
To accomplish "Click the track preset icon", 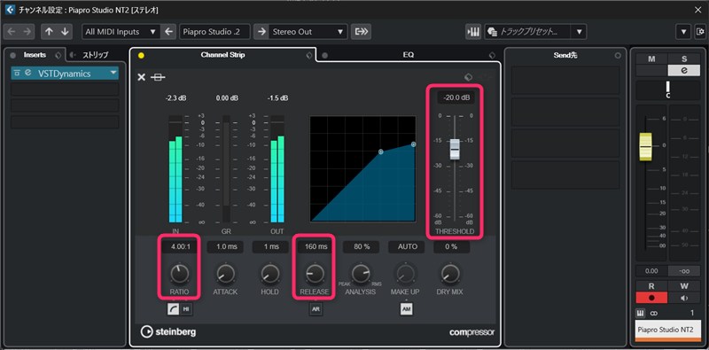I will pos(493,32).
